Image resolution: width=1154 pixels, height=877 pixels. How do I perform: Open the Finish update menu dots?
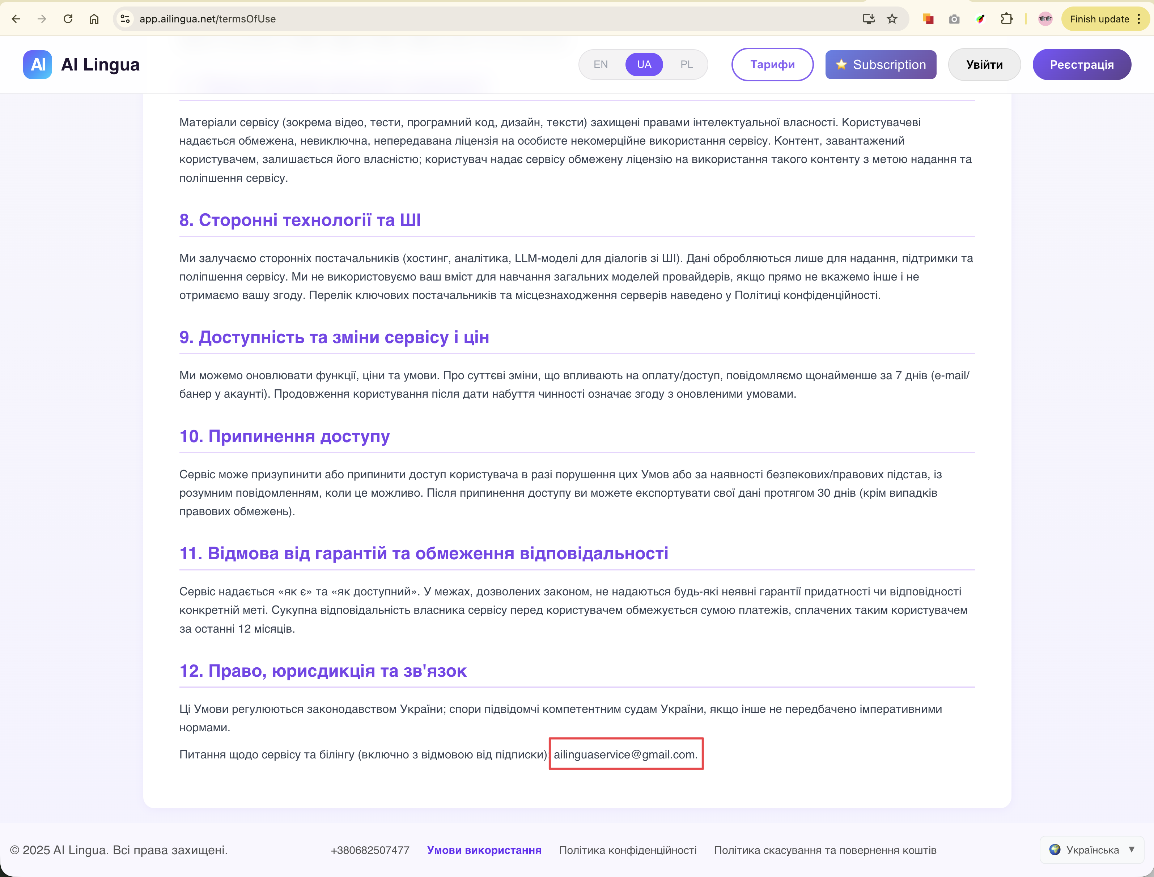[1139, 19]
